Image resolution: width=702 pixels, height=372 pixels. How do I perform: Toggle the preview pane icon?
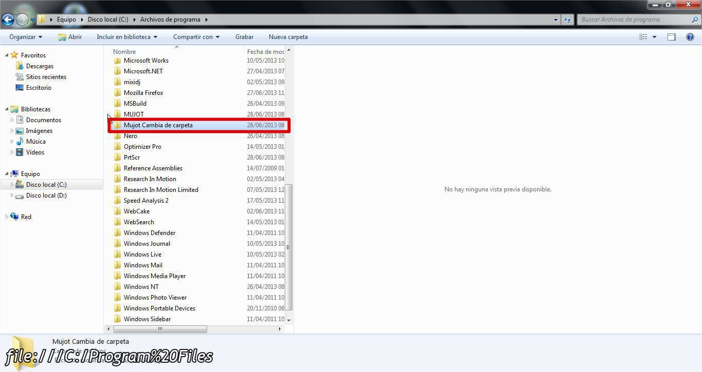pos(671,37)
